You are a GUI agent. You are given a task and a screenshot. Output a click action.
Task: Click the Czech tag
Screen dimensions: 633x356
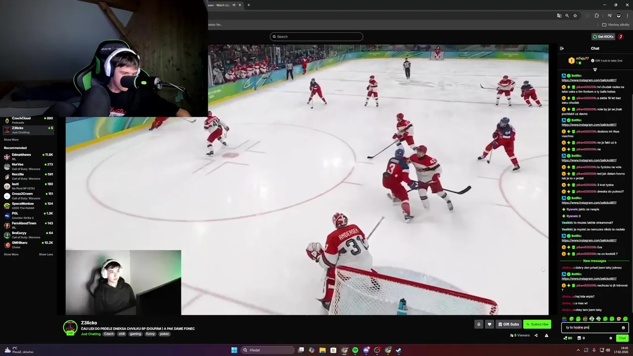click(x=108, y=334)
